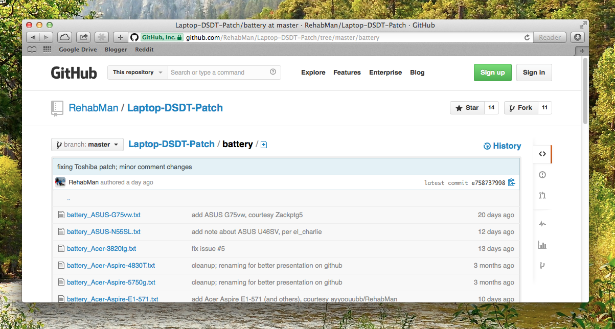This screenshot has width=615, height=329.
Task: Click Reader button in address bar
Action: pyautogui.click(x=550, y=37)
